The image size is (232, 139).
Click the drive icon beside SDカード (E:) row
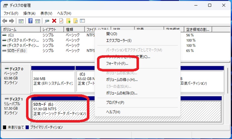pos(4,51)
